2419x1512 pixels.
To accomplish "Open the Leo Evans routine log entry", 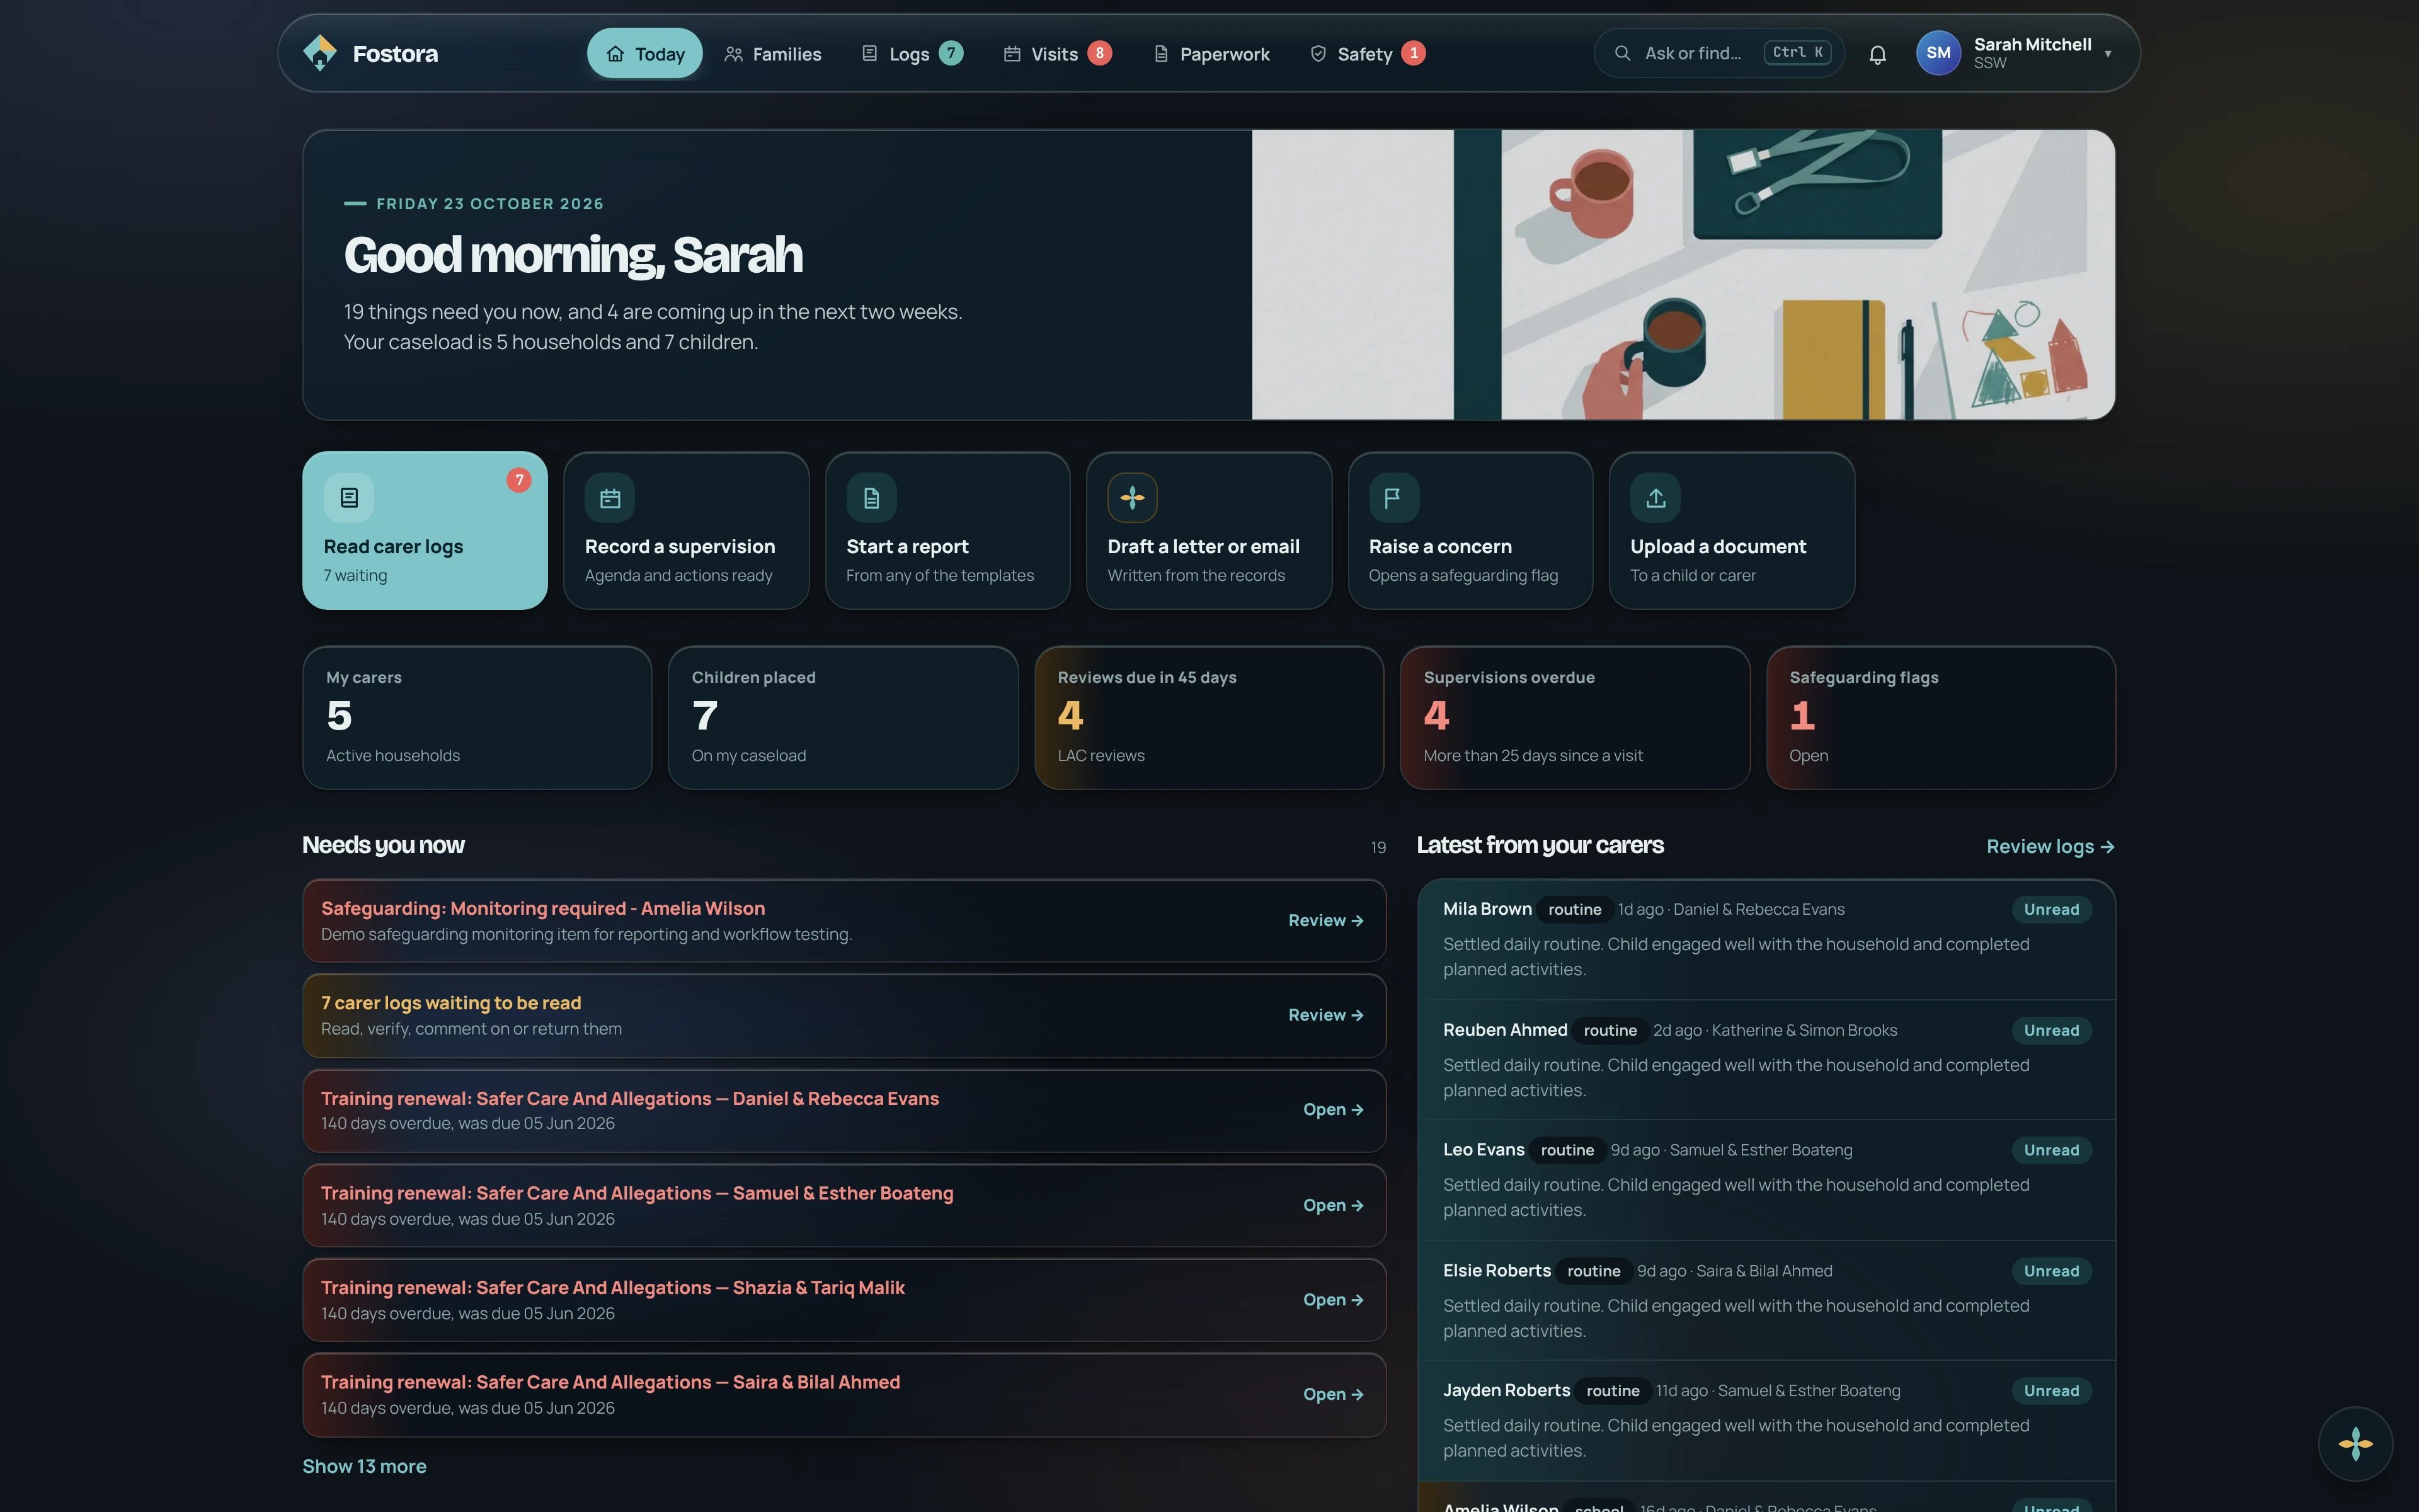I will tap(1766, 1180).
